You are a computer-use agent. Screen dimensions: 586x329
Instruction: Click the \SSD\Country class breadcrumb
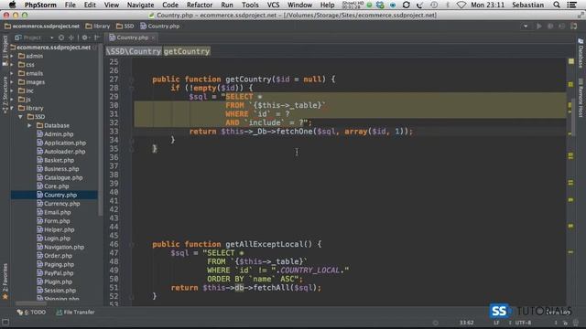click(x=134, y=51)
